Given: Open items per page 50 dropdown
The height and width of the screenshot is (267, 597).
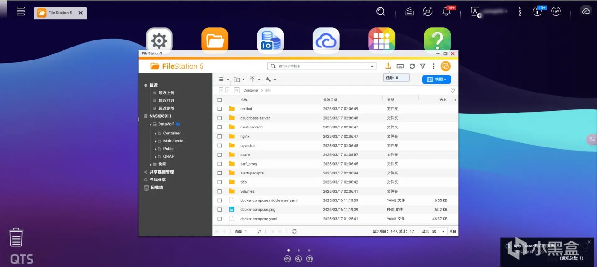Looking at the screenshot, I should tap(437, 231).
